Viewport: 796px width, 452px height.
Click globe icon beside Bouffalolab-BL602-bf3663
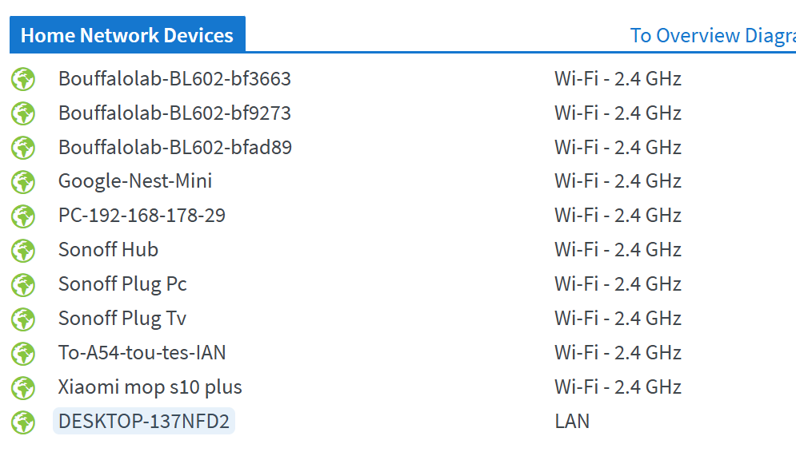point(23,79)
